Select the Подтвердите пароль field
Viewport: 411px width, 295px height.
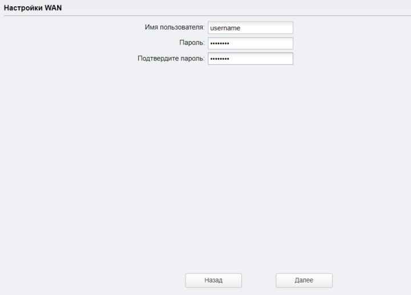point(251,59)
